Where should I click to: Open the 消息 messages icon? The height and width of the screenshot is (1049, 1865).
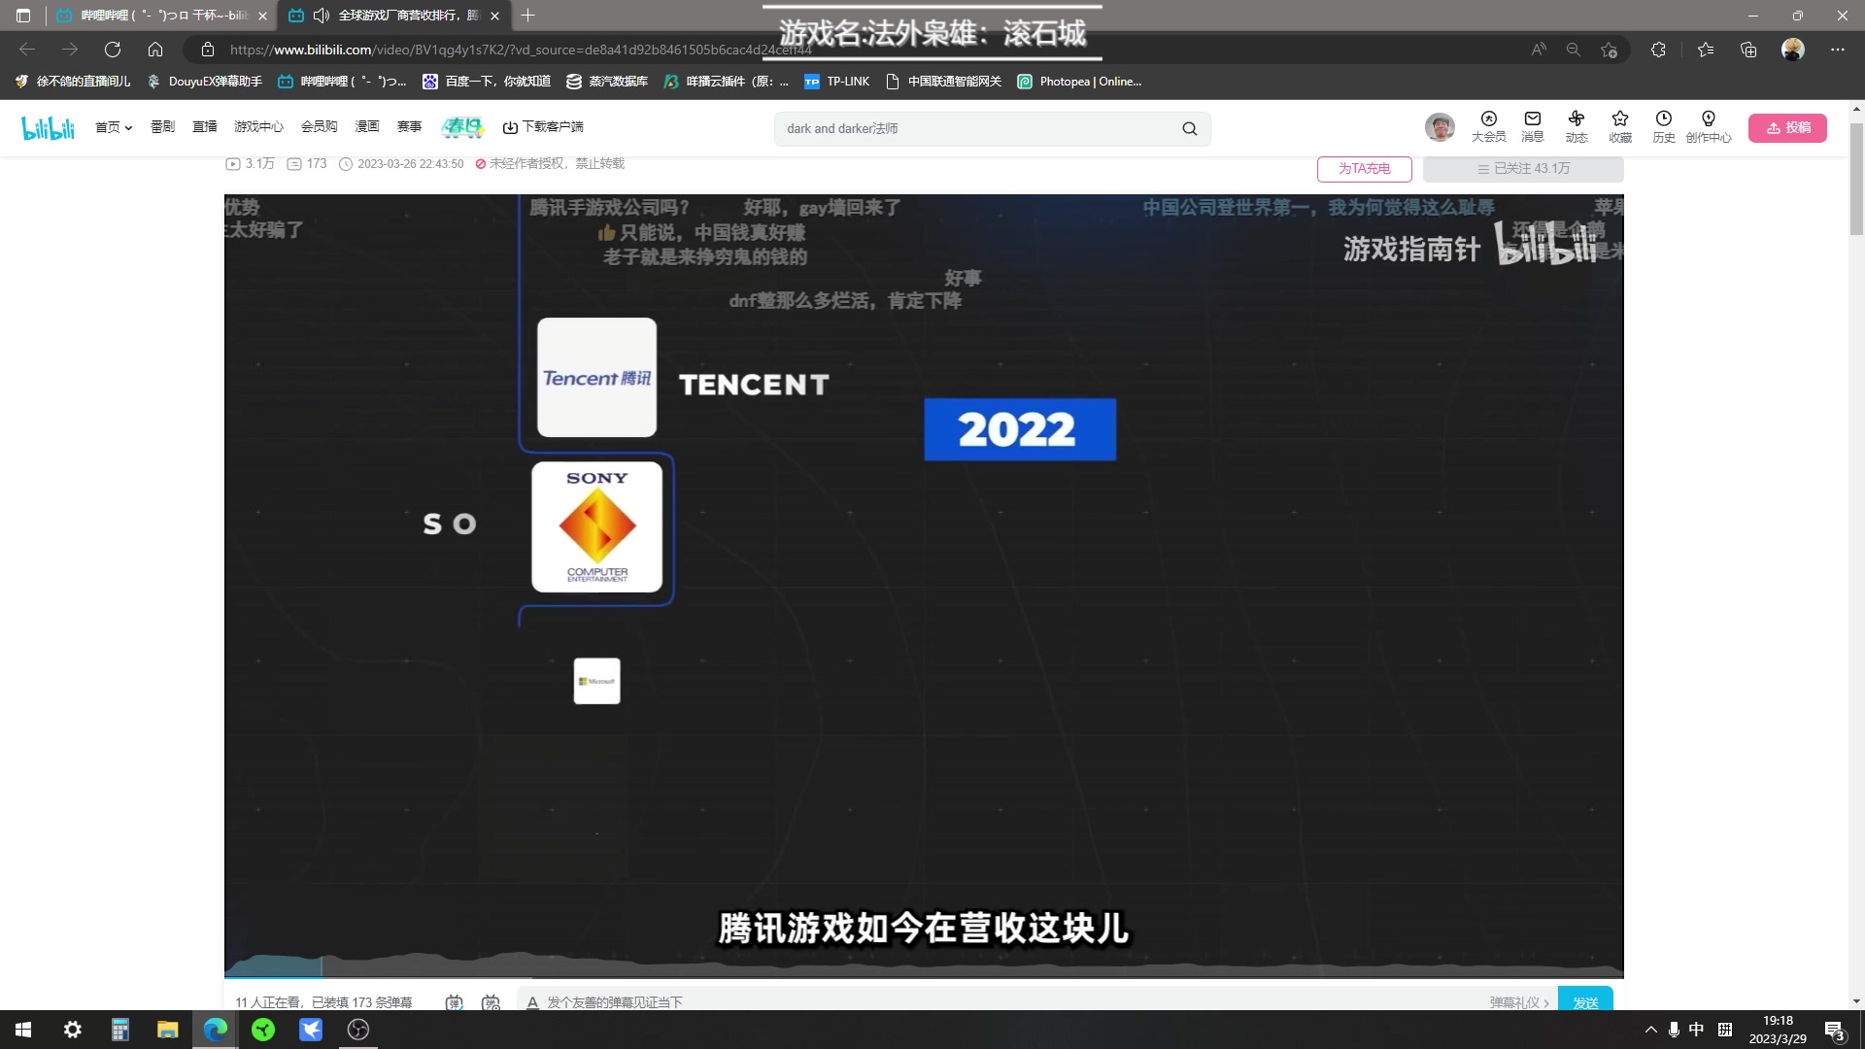(1533, 126)
